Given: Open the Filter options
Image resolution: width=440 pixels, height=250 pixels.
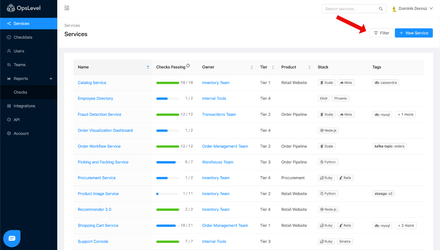Looking at the screenshot, I should point(381,33).
